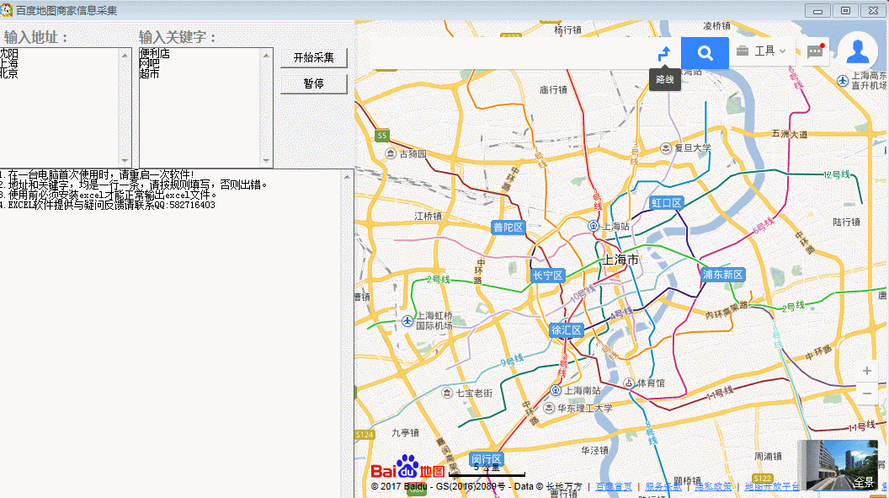Click the 便利店 keyword line
The width and height of the screenshot is (889, 498).
(x=154, y=53)
